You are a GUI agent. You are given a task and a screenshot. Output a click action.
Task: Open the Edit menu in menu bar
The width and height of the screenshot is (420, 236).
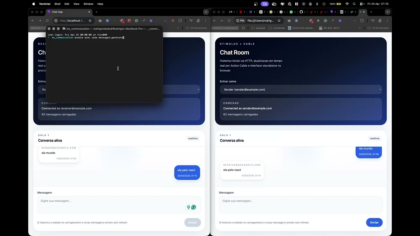(x=67, y=4)
